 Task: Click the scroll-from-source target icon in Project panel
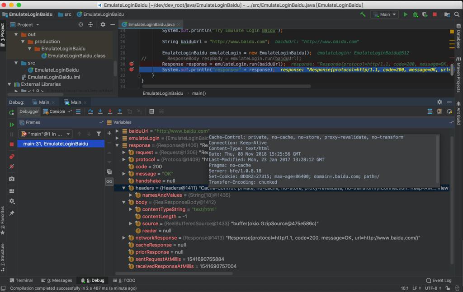coord(80,24)
